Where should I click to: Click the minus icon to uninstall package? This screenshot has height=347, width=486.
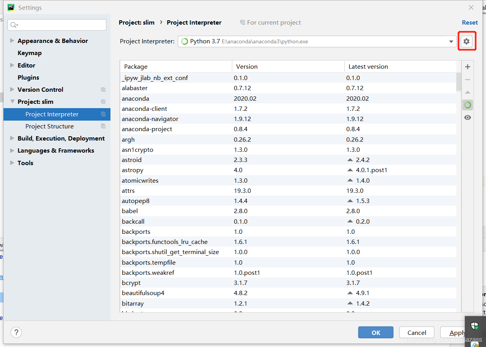tap(468, 80)
